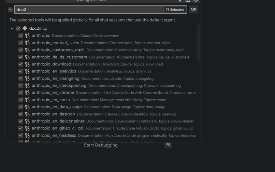Disable the anthropic_en_data_usage checkbox
This screenshot has height=172, width=275.
point(21,107)
